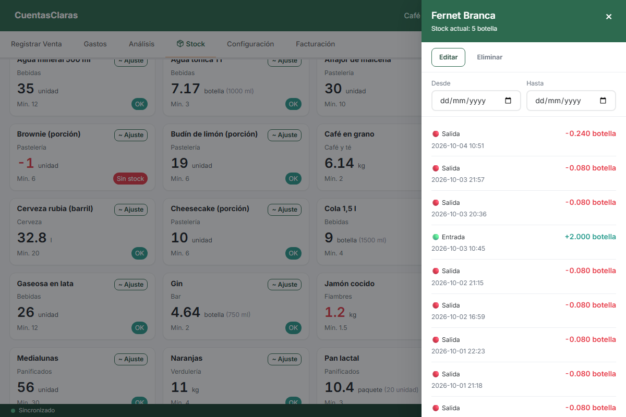Go to the Análisis tab
Viewport: 626px width, 417px height.
coord(142,44)
